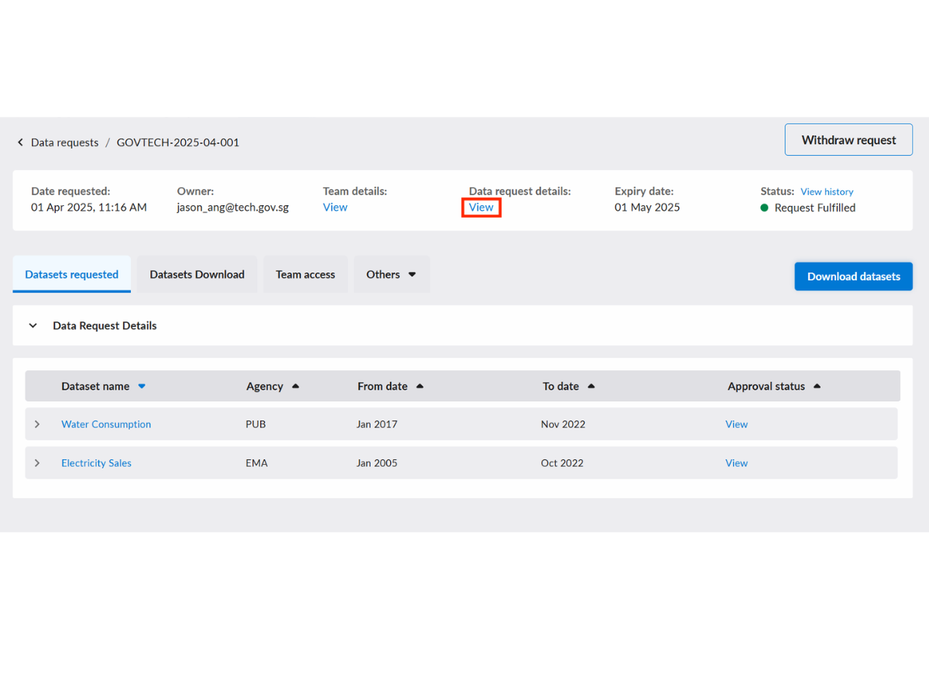Sort by Dataset name column arrow
929x697 pixels.
[142, 386]
